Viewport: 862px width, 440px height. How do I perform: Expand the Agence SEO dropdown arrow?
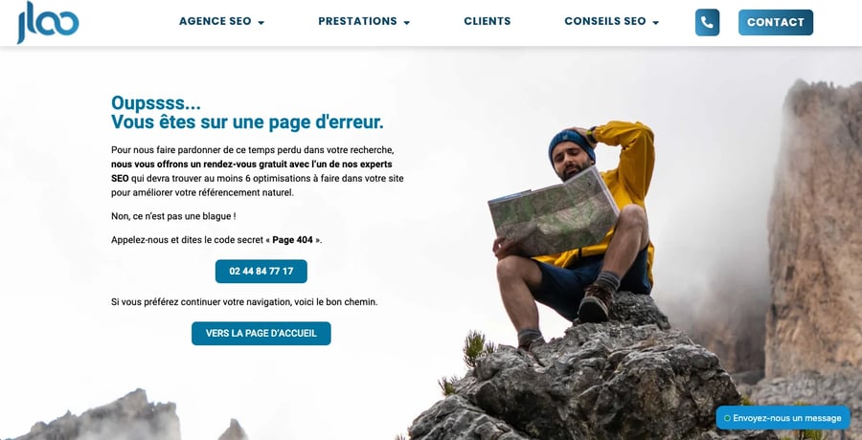pyautogui.click(x=261, y=23)
